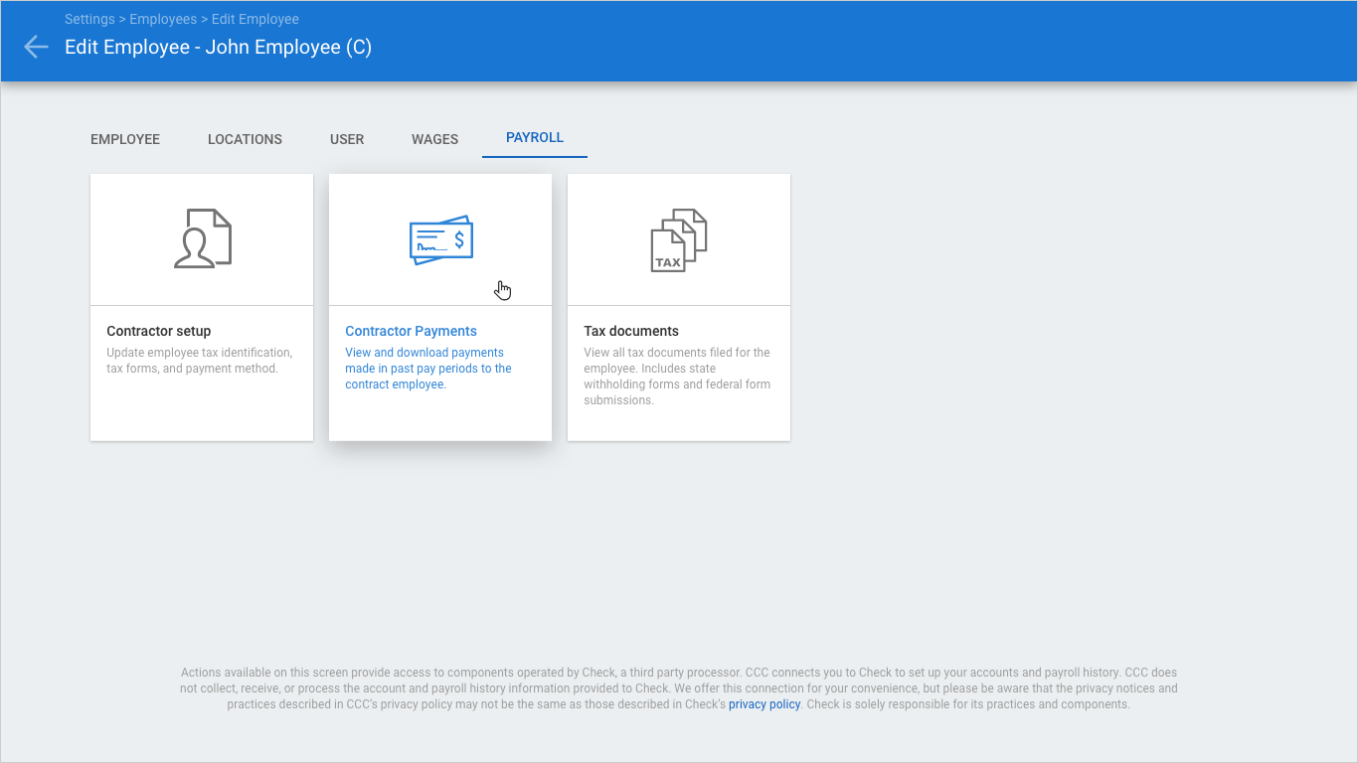Open the Contractor setup card title
This screenshot has height=763, width=1358.
pyautogui.click(x=159, y=331)
